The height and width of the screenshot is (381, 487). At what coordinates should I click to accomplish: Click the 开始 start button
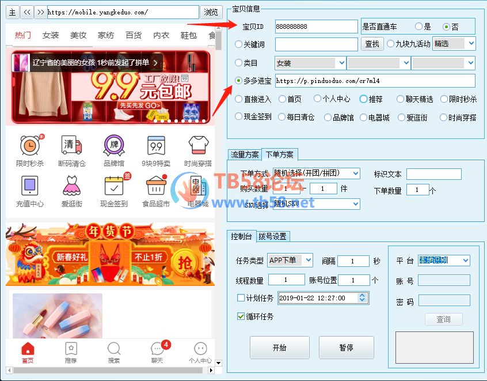[x=280, y=348]
